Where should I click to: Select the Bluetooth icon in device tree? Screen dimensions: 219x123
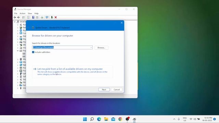coord(21,30)
